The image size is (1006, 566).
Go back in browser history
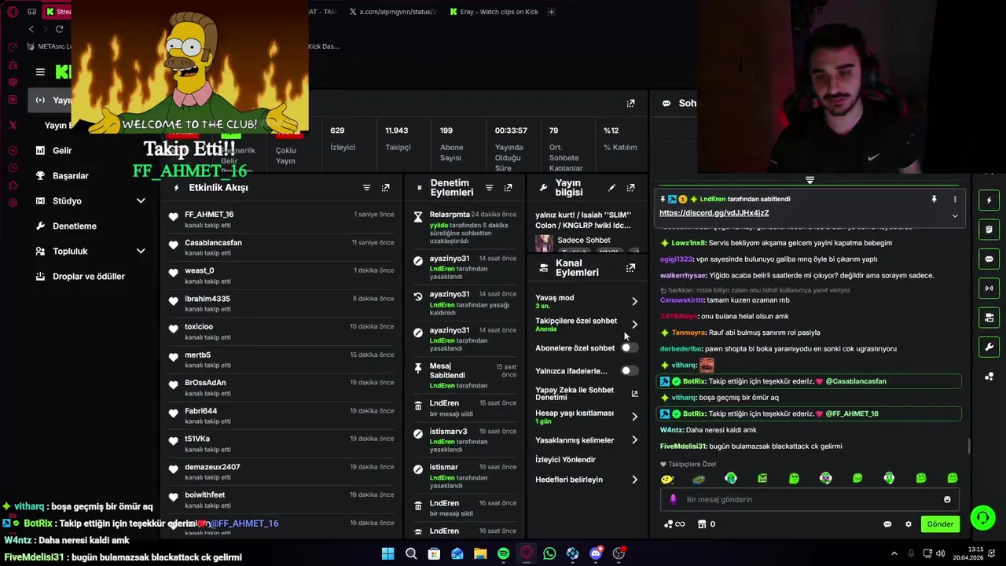click(31, 29)
